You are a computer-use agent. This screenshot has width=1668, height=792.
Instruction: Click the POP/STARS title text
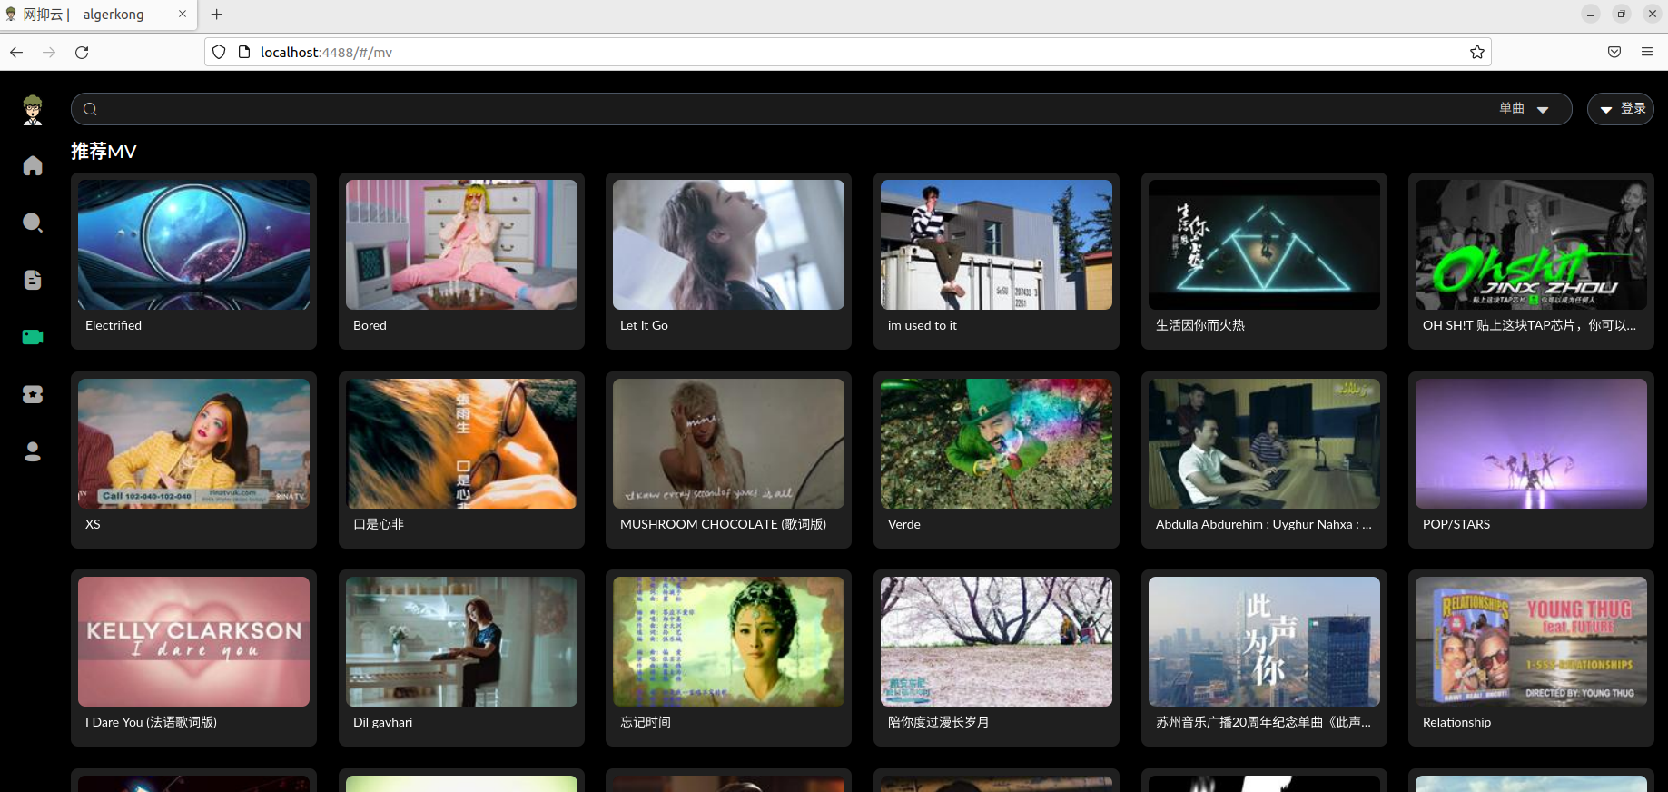click(1456, 524)
